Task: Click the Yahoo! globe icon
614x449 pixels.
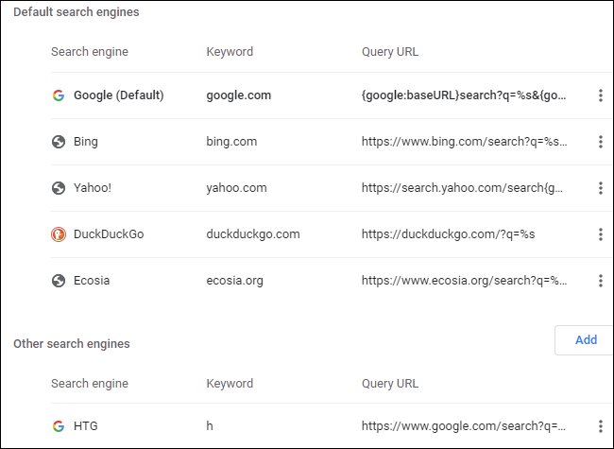Action: click(59, 188)
